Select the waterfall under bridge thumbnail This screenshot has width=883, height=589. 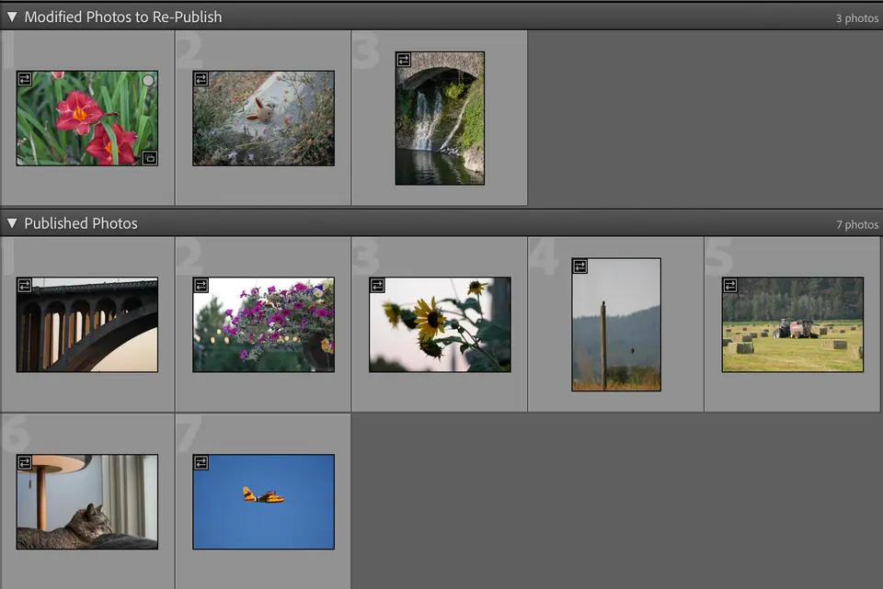(x=440, y=119)
